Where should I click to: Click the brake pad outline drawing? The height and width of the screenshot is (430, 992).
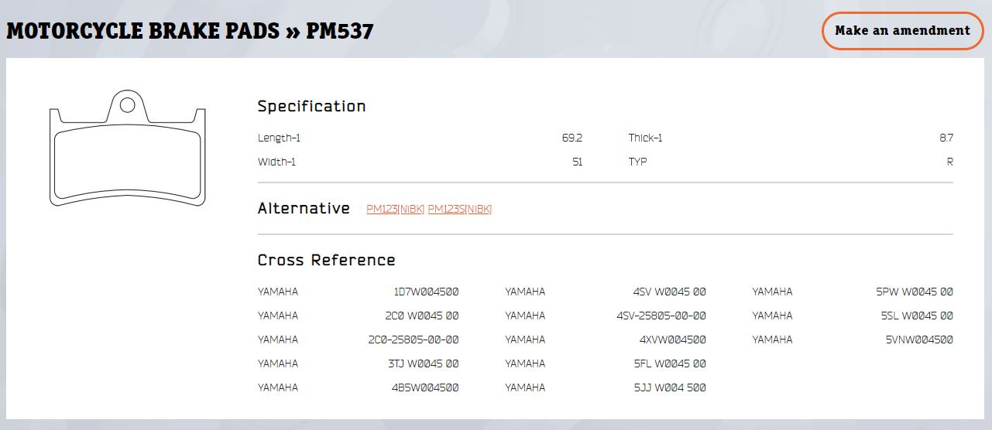[x=128, y=151]
